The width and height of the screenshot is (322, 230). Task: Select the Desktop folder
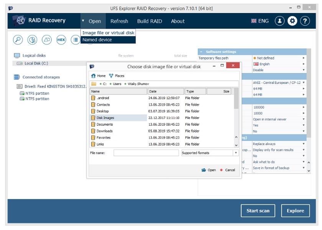pyautogui.click(x=118, y=111)
